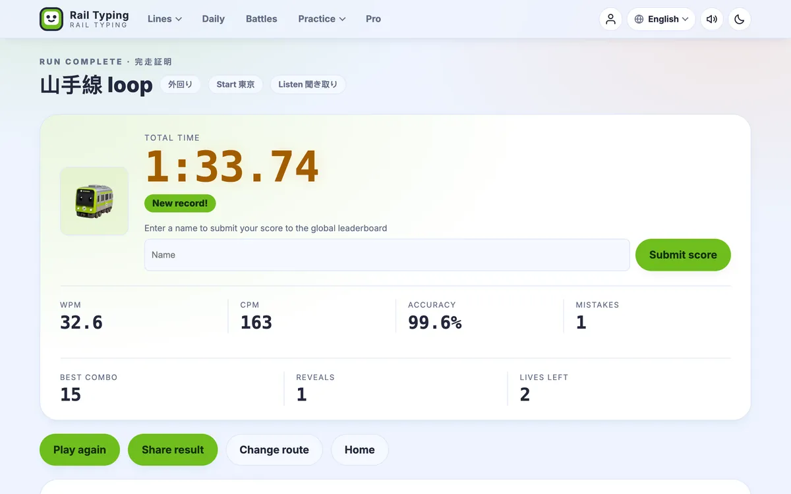Open the English language dropdown

(x=661, y=19)
